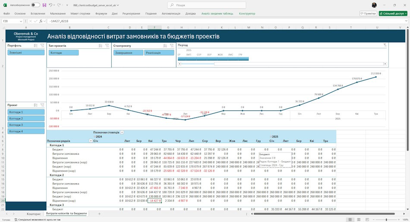
Task: Open the Дані ribbon tab
Action: (x=114, y=14)
